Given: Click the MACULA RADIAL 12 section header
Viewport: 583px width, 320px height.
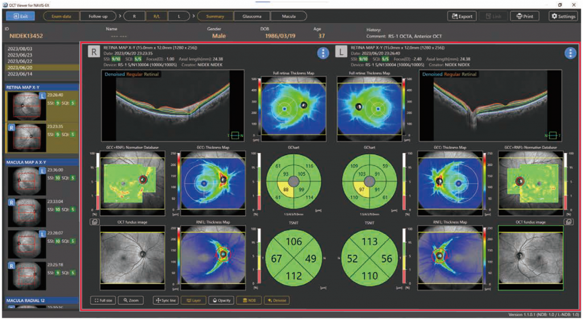Looking at the screenshot, I should tap(42, 300).
